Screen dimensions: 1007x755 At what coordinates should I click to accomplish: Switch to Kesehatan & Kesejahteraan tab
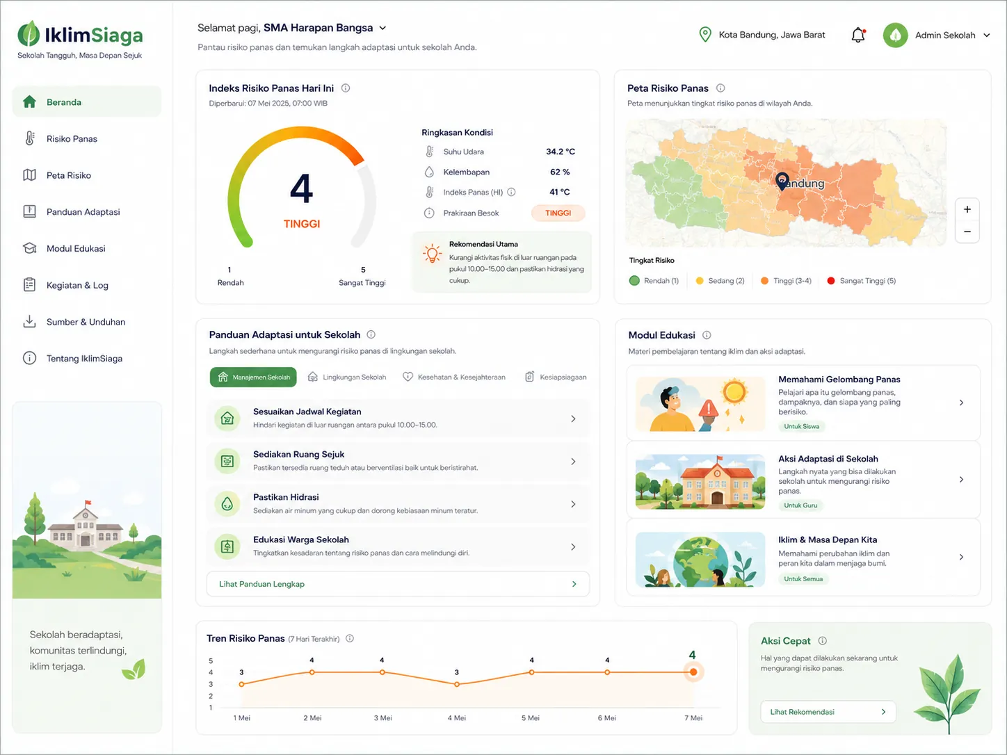click(x=454, y=377)
